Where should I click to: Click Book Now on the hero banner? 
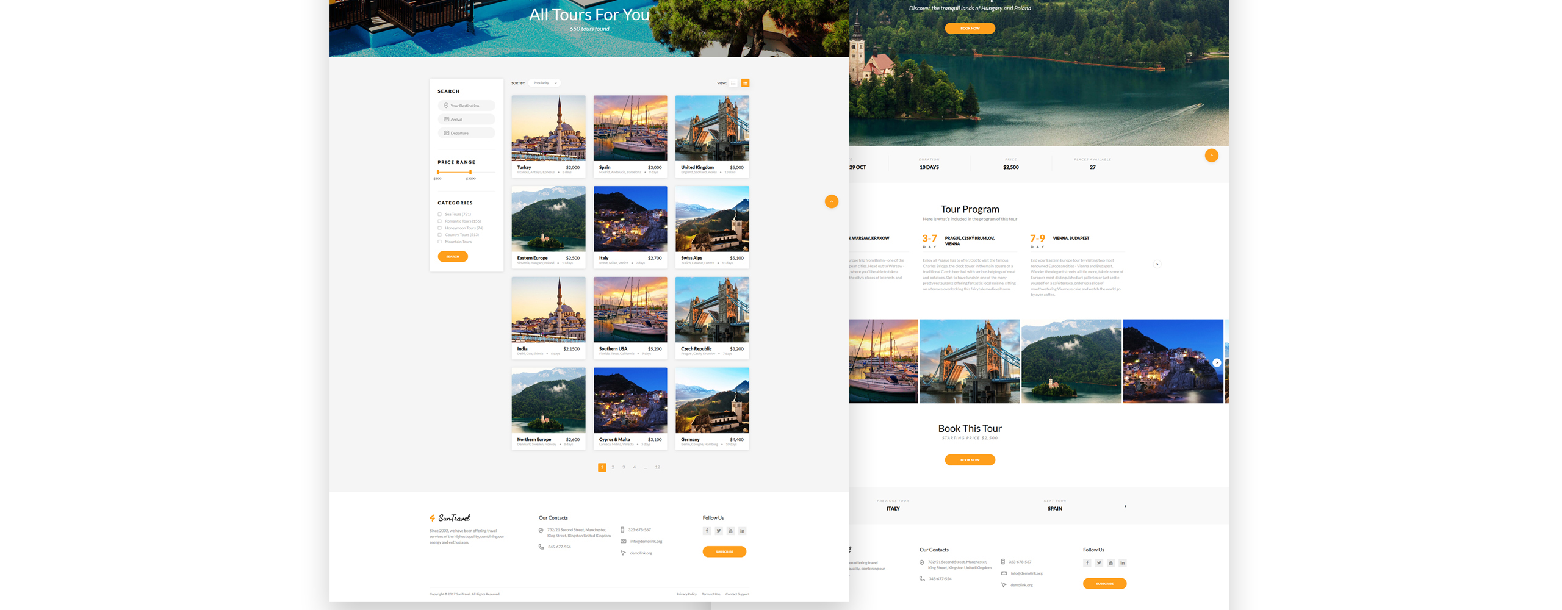(970, 28)
